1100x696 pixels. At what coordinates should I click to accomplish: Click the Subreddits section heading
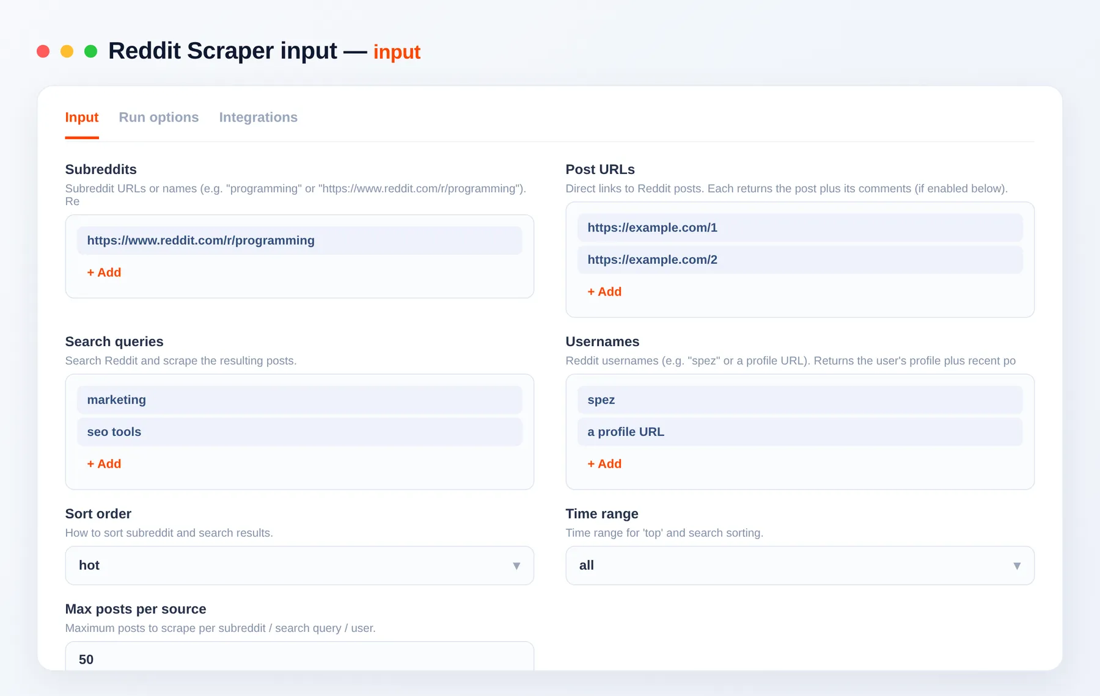(101, 170)
